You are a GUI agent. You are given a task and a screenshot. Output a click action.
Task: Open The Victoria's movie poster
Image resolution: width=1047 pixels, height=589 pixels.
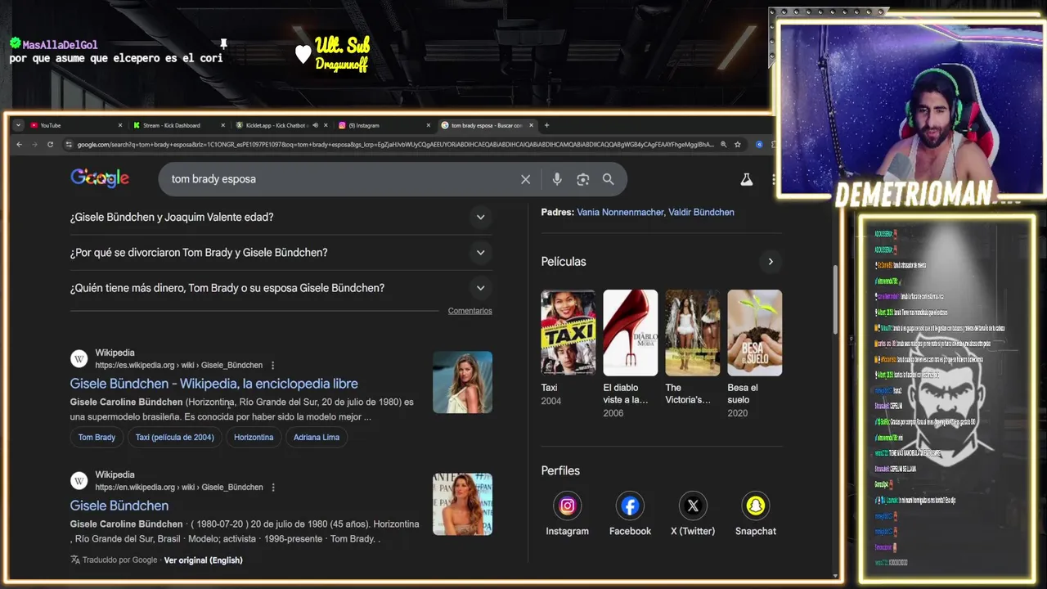(693, 333)
